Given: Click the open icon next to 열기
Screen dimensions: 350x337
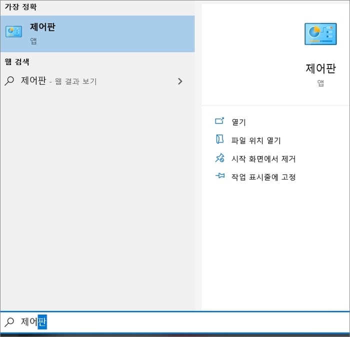Looking at the screenshot, I should coord(219,120).
